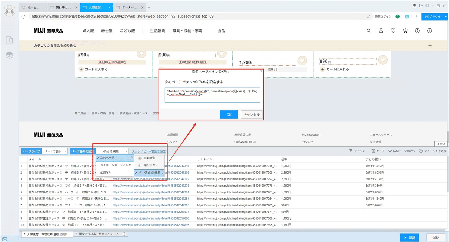Viewport: 449px width, 242px height.
Task: Click the 保存 save button
Action: point(436,238)
